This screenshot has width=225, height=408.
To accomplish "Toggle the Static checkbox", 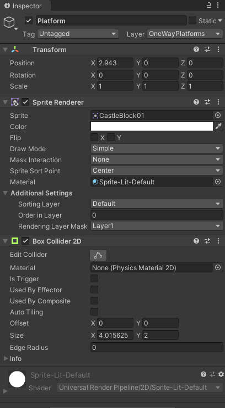I will (x=192, y=20).
